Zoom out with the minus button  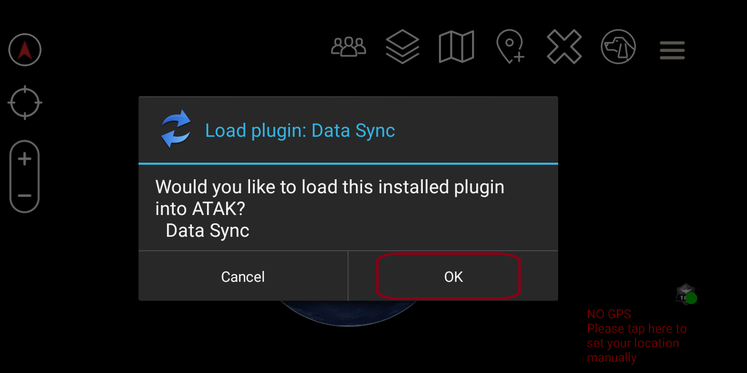(x=24, y=196)
